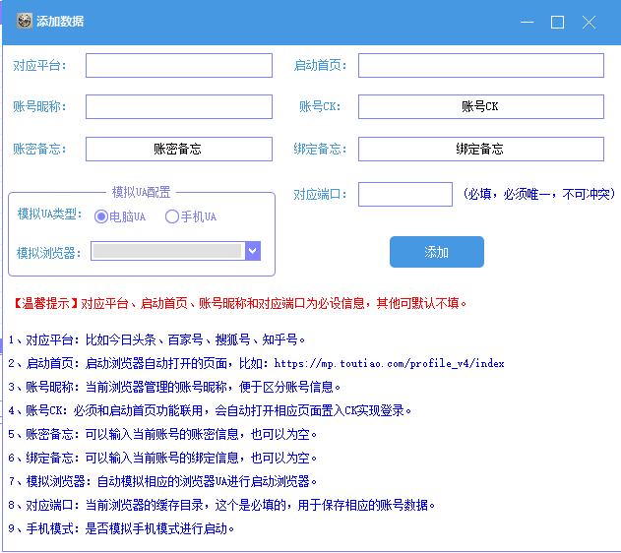Focus the 对应端口 port field

coord(405,195)
